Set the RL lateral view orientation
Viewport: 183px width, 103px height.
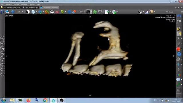[x=2, y=74]
